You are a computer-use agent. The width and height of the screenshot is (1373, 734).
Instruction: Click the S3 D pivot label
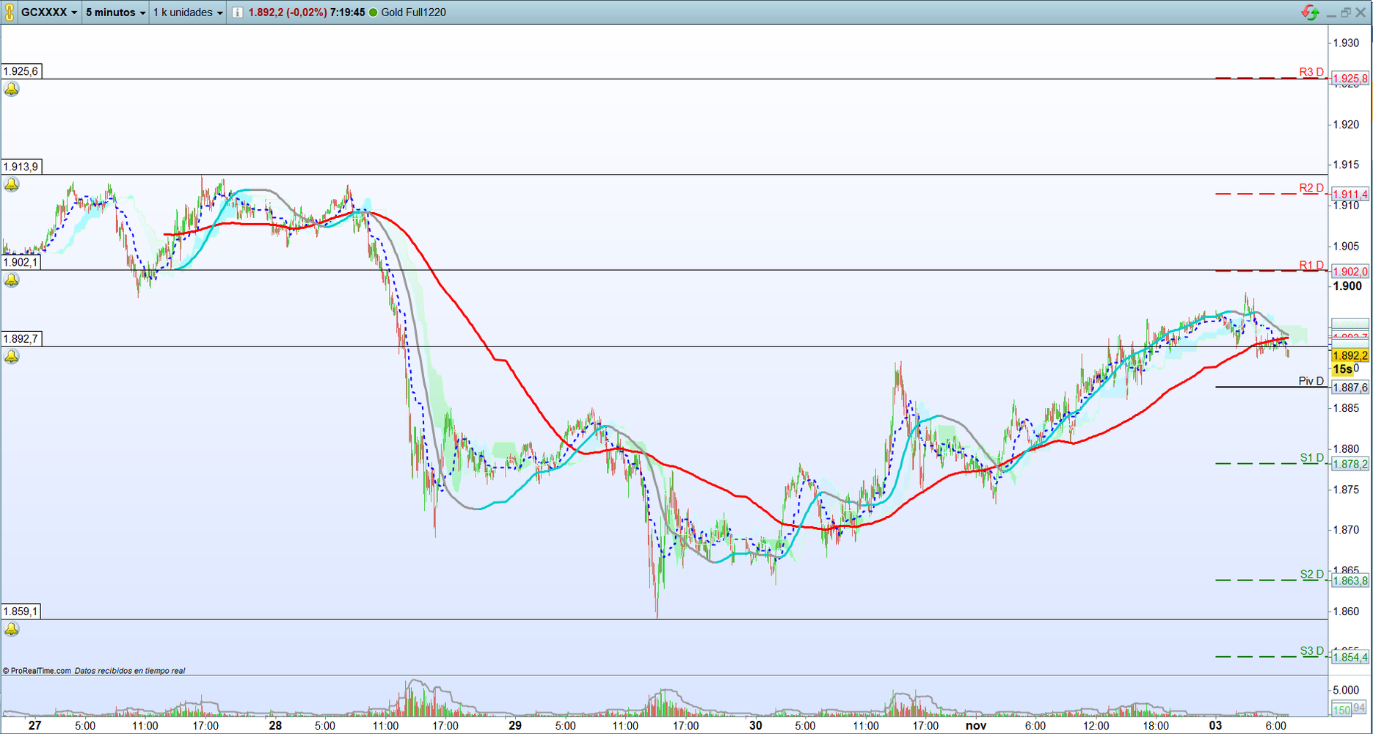(1312, 651)
